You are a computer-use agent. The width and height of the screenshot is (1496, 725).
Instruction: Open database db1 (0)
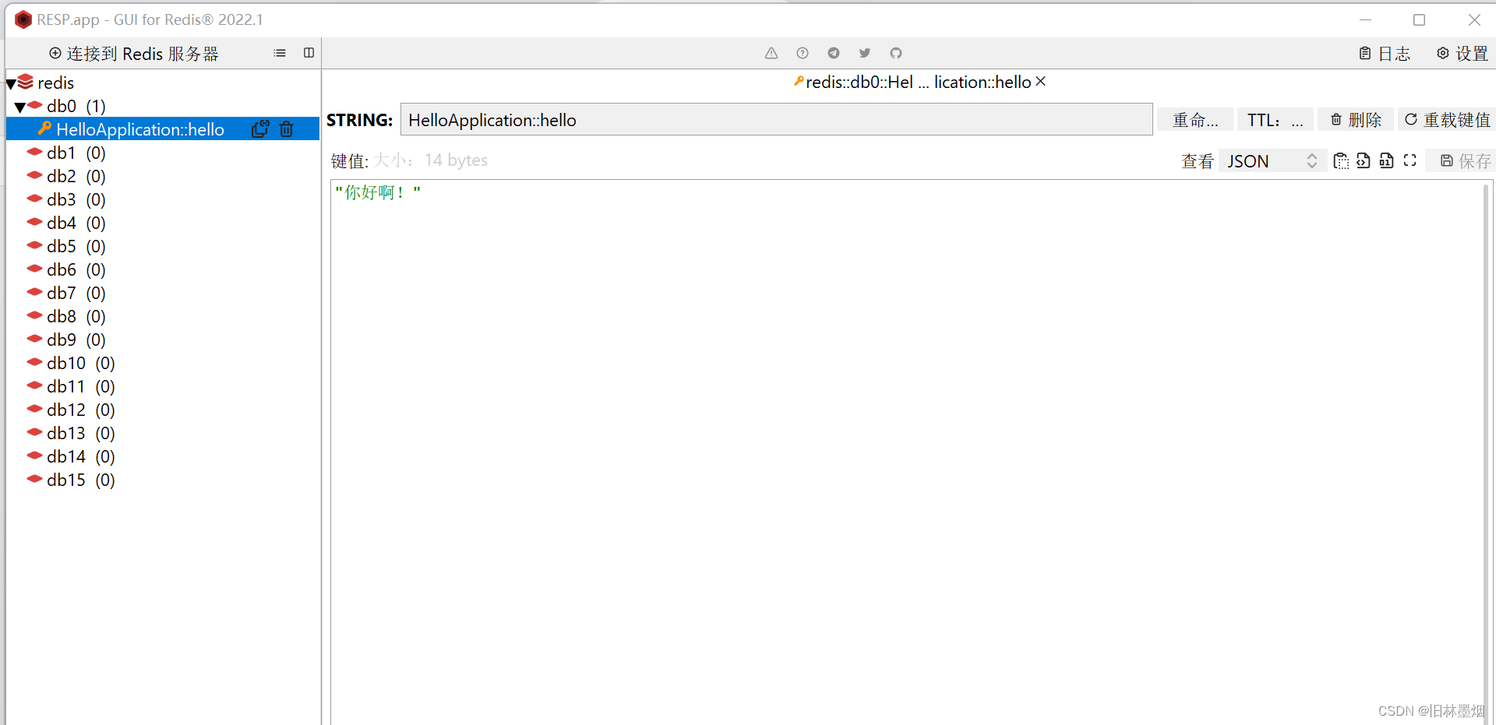coord(76,153)
